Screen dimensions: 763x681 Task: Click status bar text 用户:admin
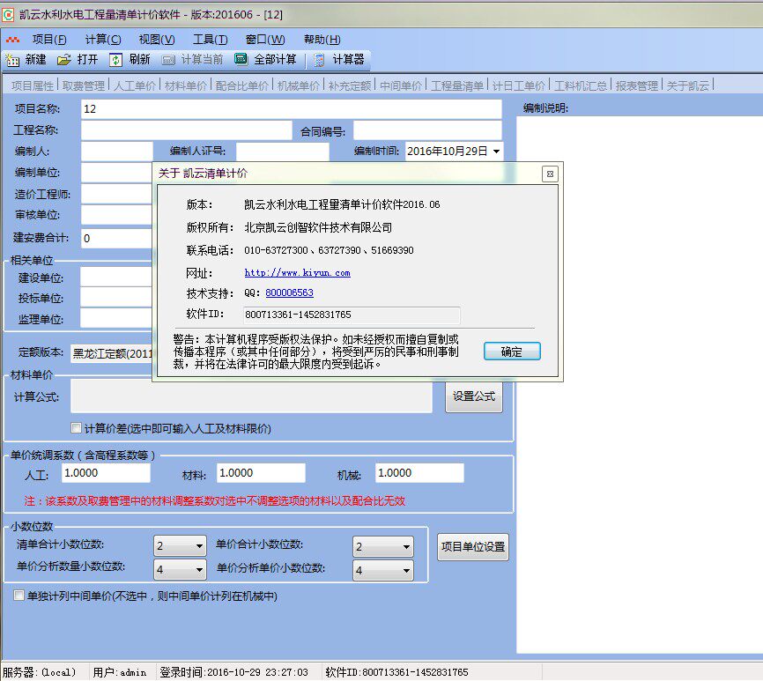pos(120,672)
